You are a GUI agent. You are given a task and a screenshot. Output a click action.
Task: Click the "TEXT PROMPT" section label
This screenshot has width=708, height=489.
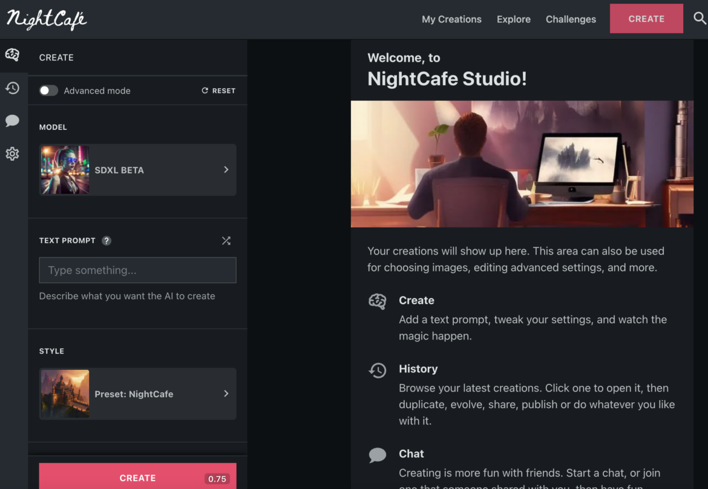(67, 241)
